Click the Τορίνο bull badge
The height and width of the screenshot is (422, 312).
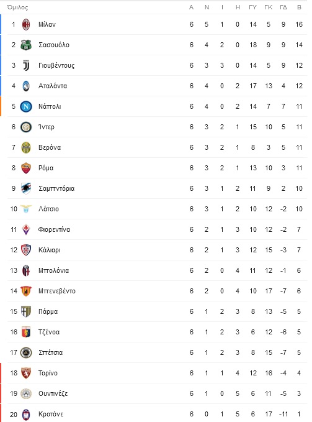click(26, 373)
